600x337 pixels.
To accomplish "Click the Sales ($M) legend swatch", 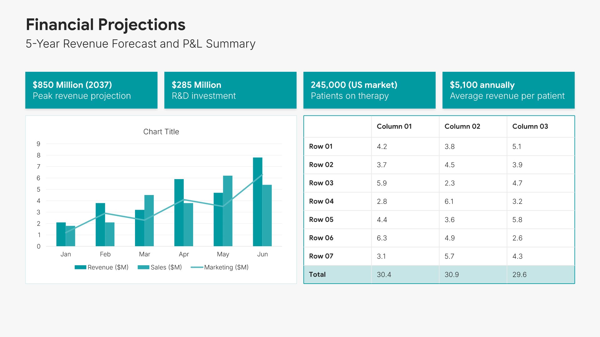I will pyautogui.click(x=143, y=267).
